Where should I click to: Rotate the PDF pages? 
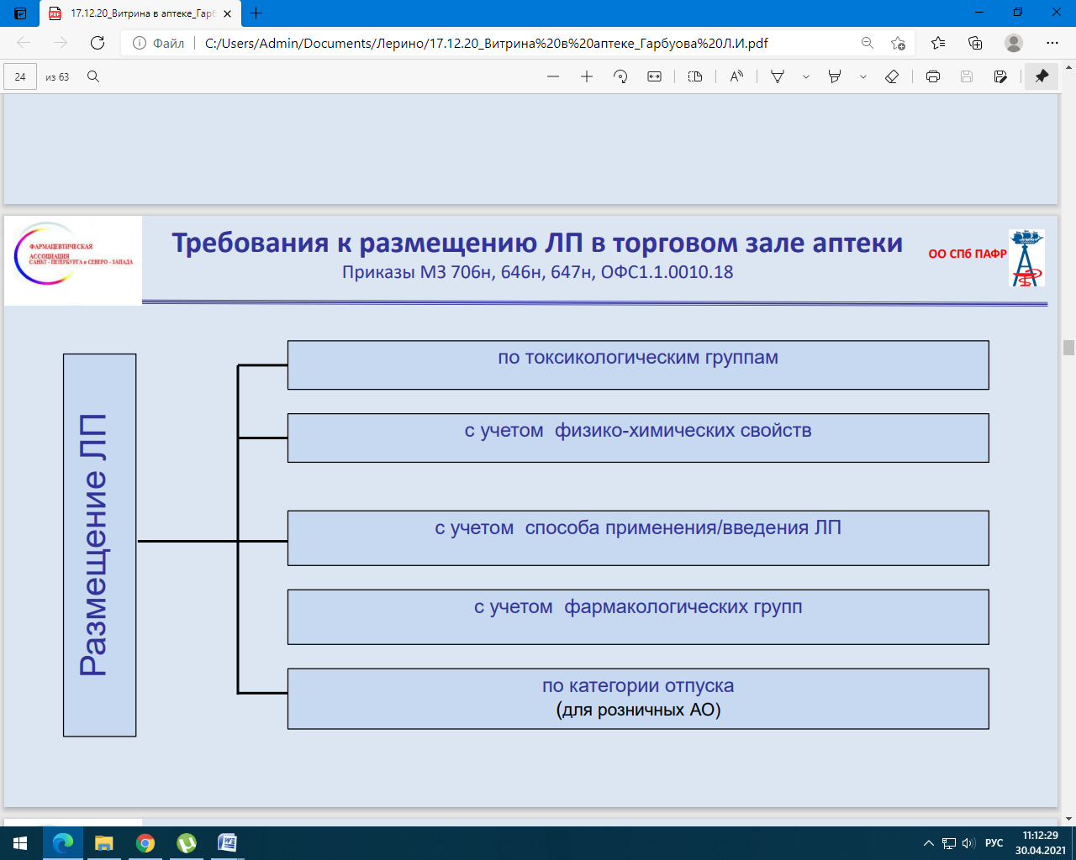click(620, 76)
